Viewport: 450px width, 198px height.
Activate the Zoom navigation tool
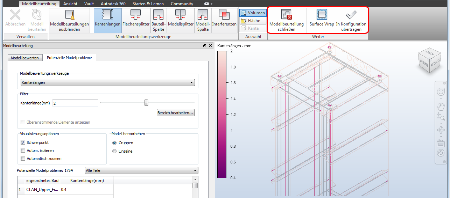[x=440, y=117]
